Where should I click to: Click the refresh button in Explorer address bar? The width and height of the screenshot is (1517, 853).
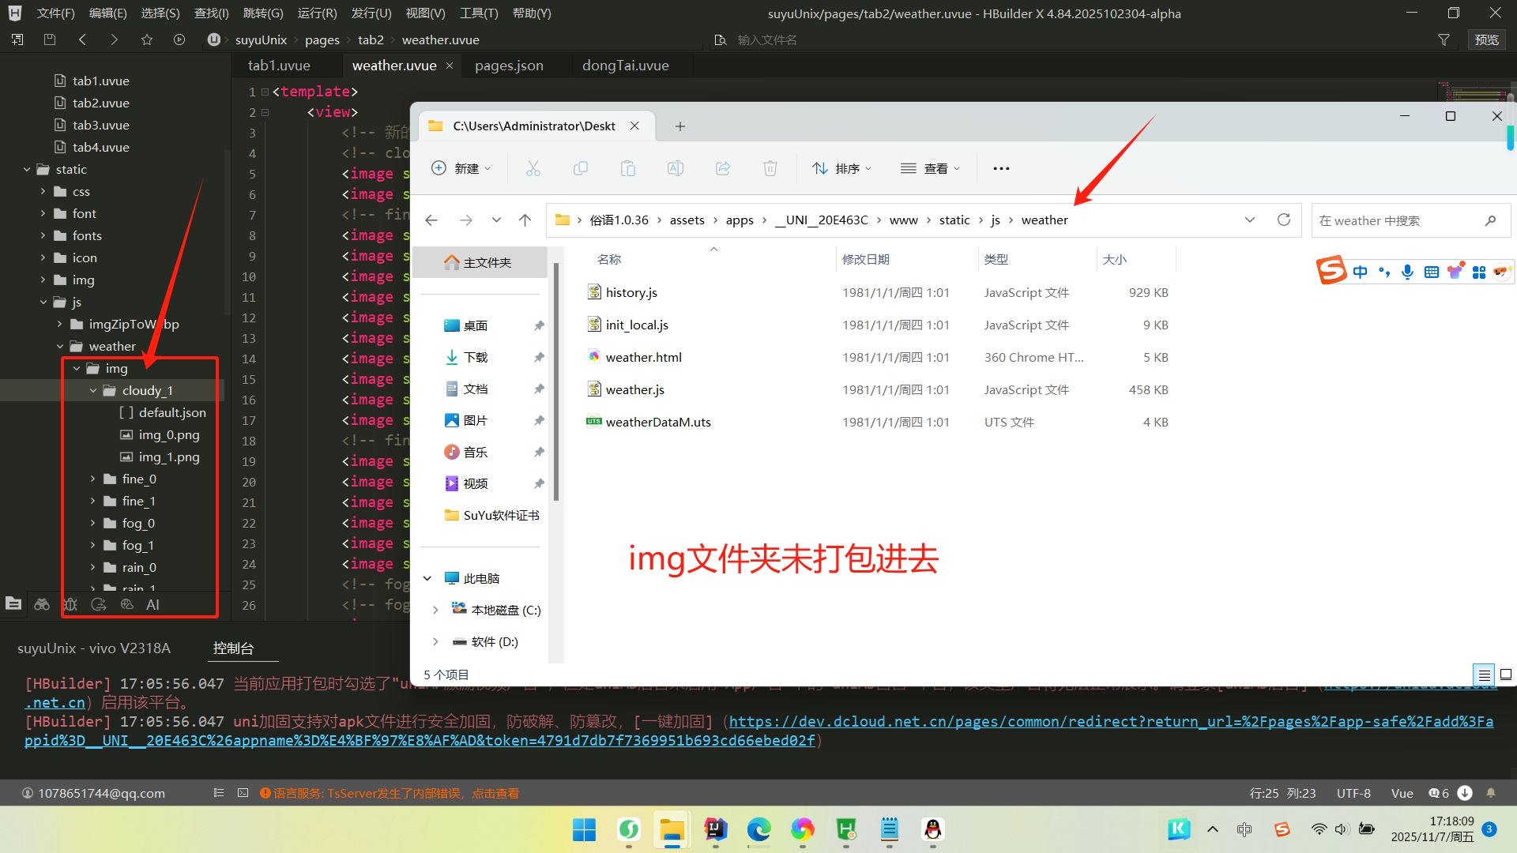(x=1284, y=220)
